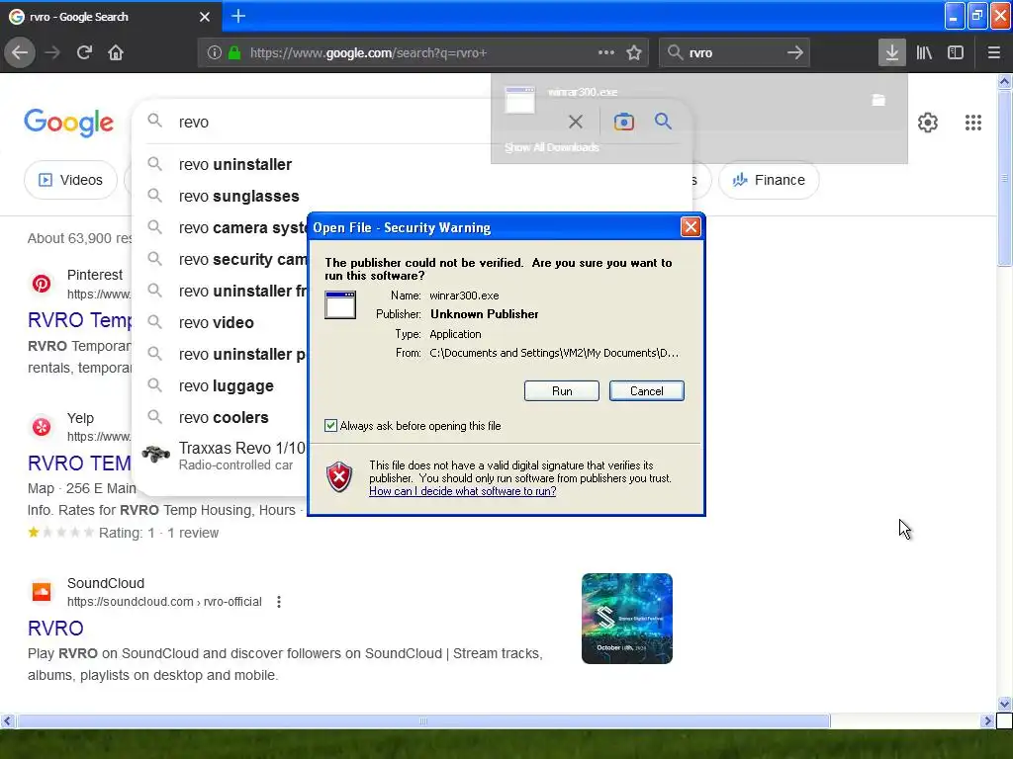
Task: Open containing folder for winrar300.exe download
Action: pyautogui.click(x=878, y=100)
